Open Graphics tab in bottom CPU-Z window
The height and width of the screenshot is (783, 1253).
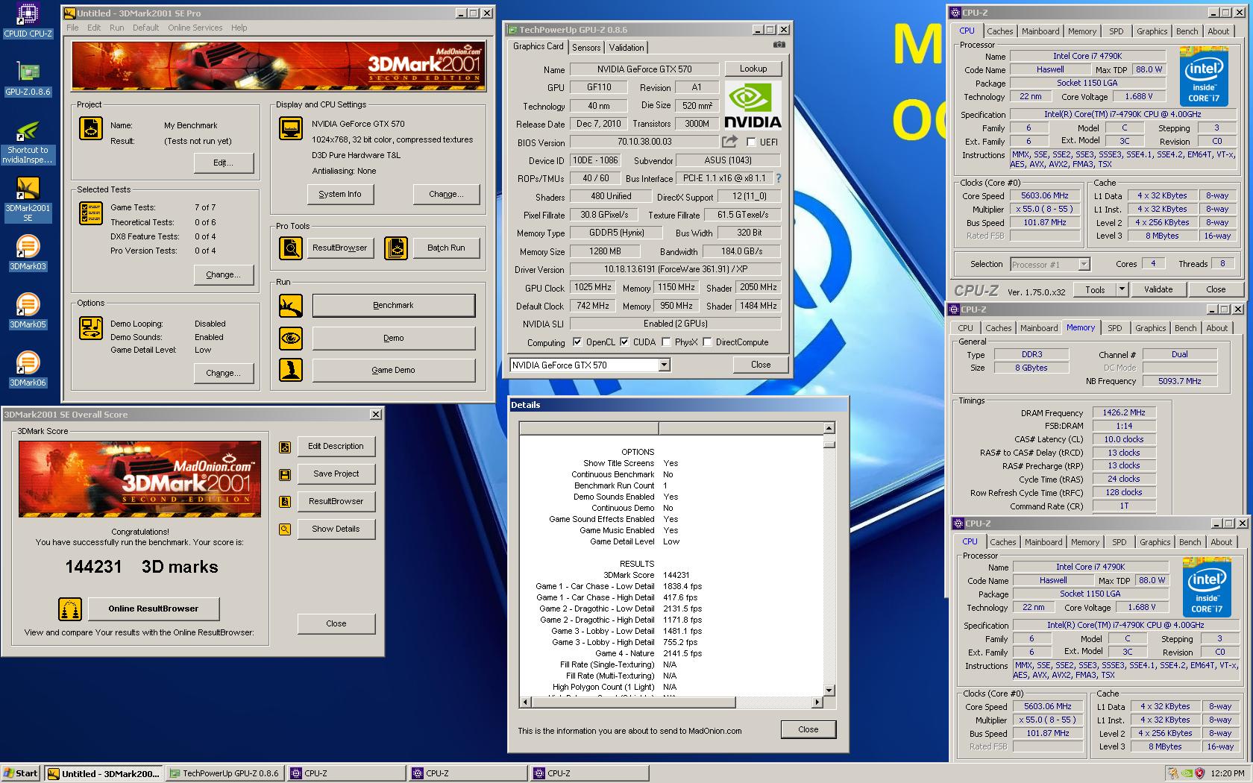point(1155,542)
